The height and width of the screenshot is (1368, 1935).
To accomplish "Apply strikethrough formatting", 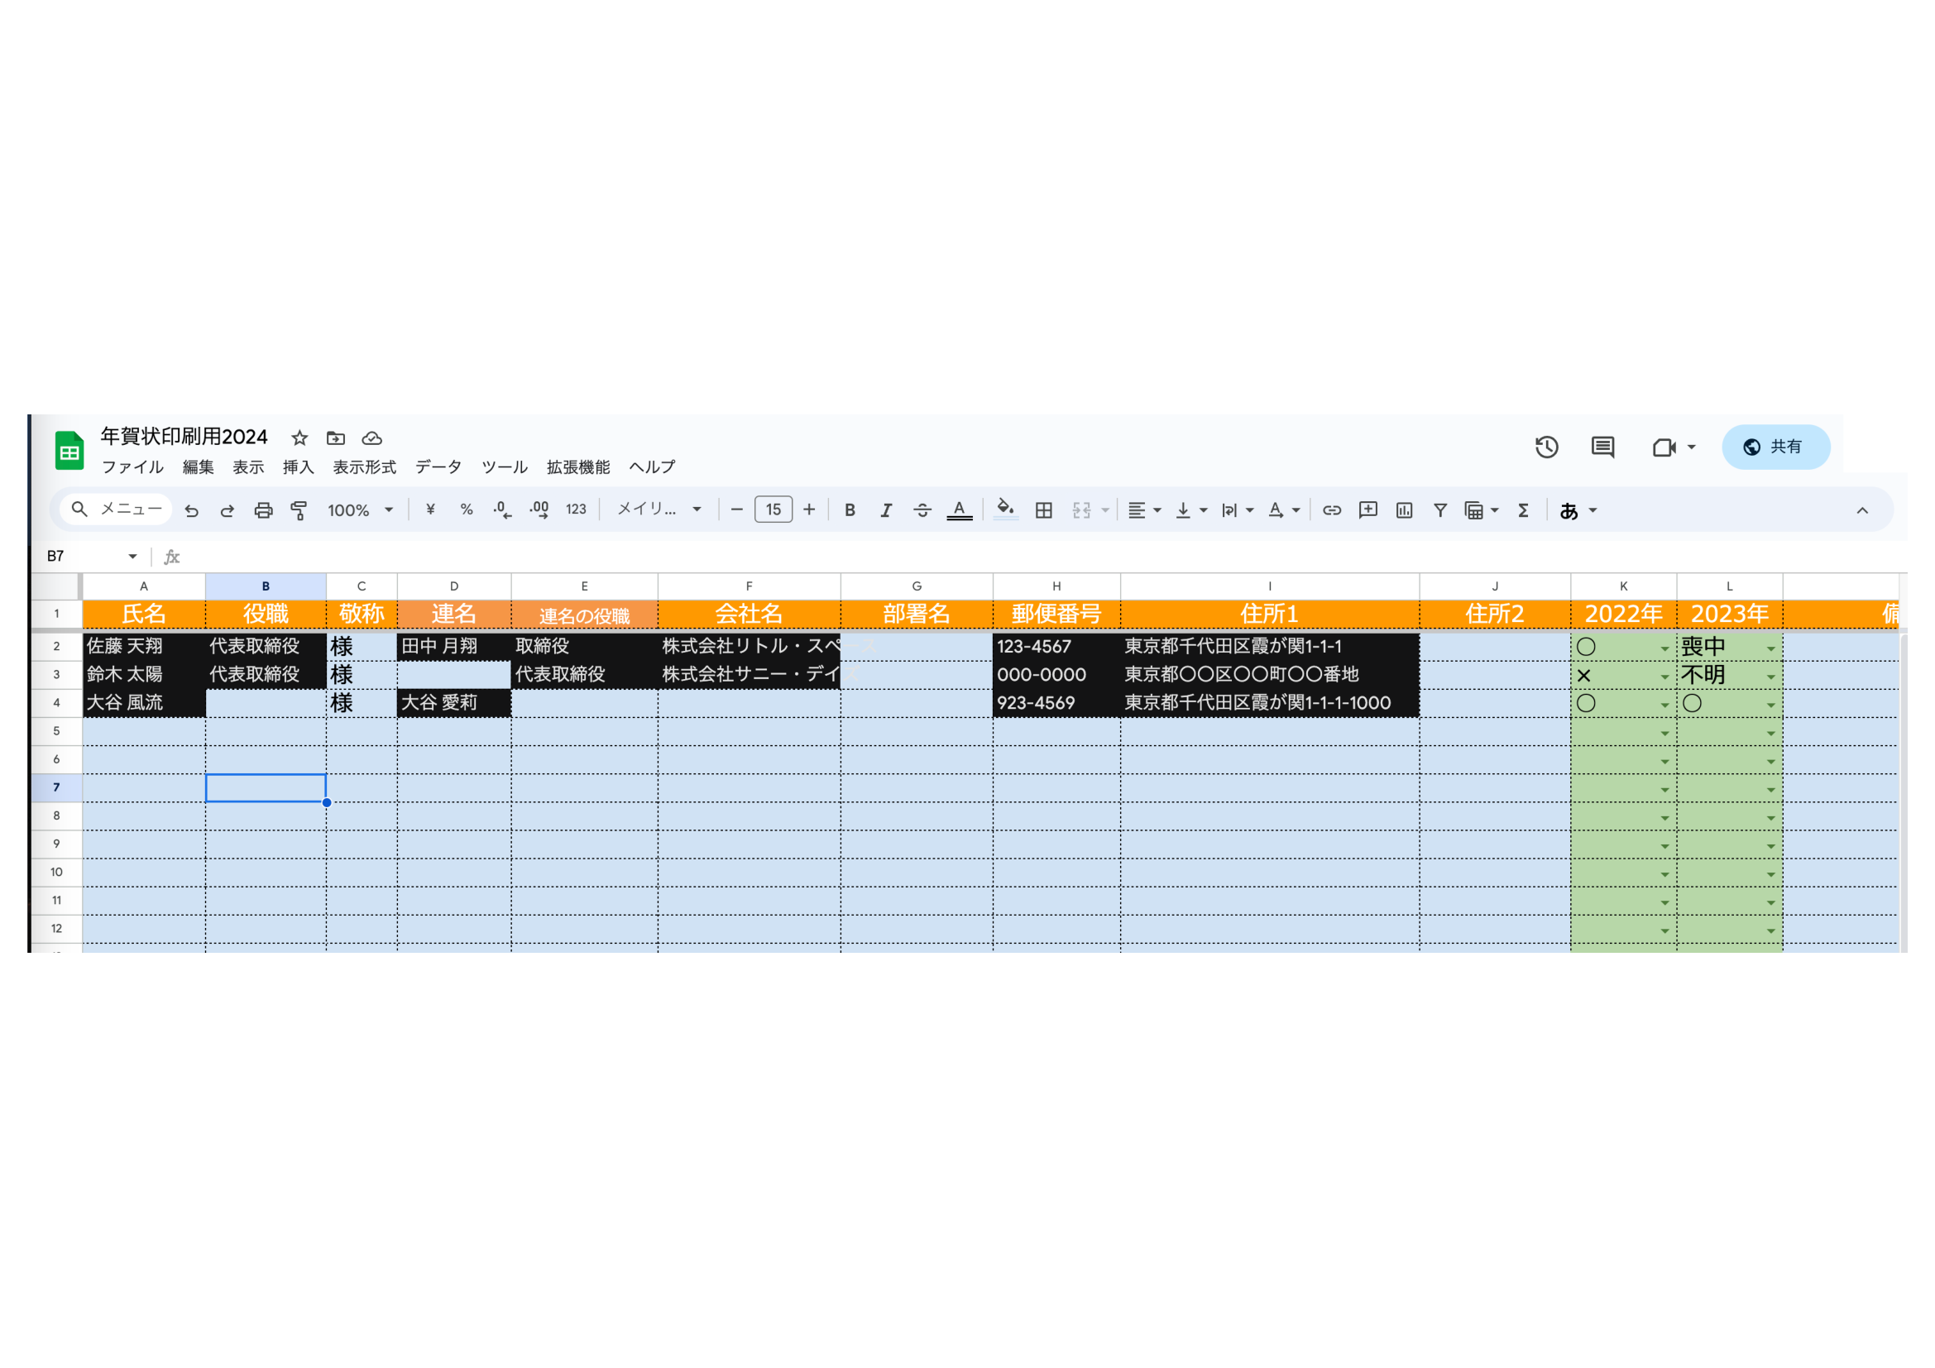I will pyautogui.click(x=922, y=509).
